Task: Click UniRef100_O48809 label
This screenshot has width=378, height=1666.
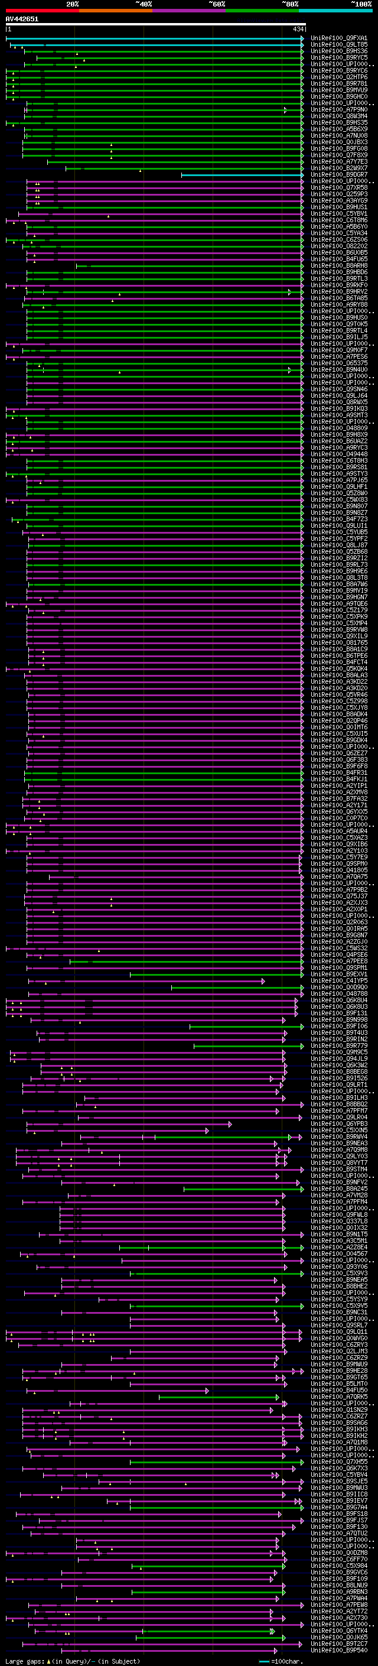Action: click(x=339, y=428)
